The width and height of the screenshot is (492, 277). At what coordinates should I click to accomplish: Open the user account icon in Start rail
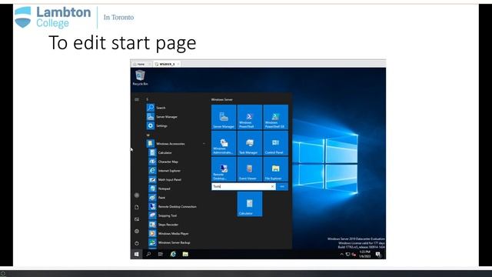[137, 195]
